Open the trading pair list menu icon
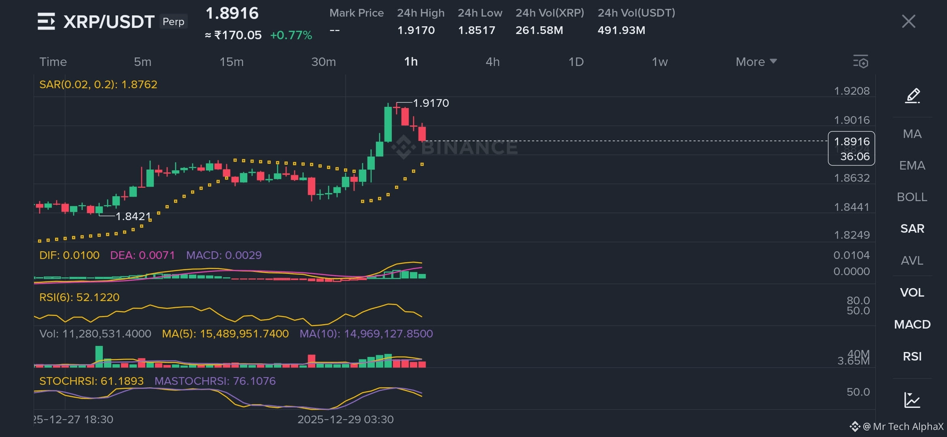947x437 pixels. point(46,21)
